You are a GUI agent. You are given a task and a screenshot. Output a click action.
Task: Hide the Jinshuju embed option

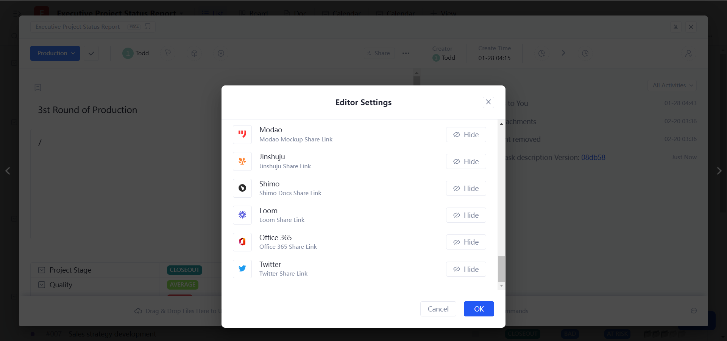(x=466, y=161)
